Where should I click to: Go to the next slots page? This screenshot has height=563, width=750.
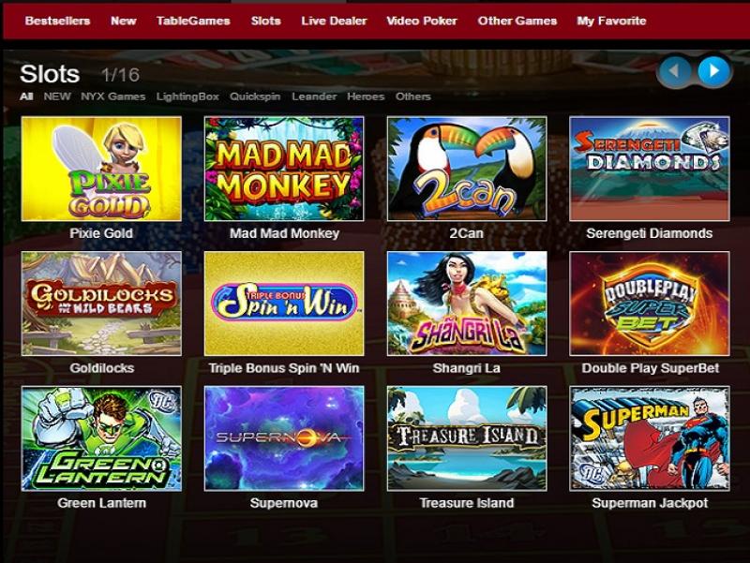[x=714, y=71]
